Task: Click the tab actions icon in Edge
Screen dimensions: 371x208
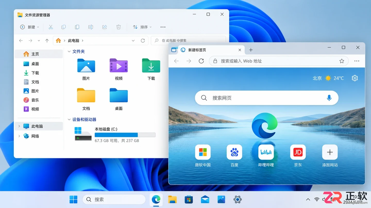Action: coord(174,50)
